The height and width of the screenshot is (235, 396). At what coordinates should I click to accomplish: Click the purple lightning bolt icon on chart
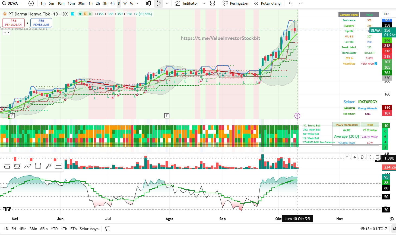[297, 116]
